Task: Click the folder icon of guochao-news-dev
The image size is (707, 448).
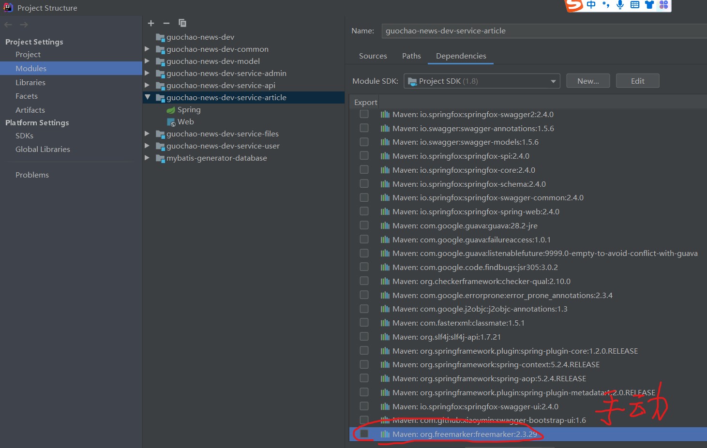Action: click(160, 37)
